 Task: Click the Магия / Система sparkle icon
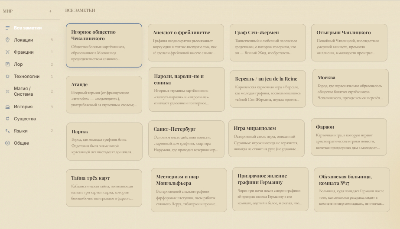(8, 91)
